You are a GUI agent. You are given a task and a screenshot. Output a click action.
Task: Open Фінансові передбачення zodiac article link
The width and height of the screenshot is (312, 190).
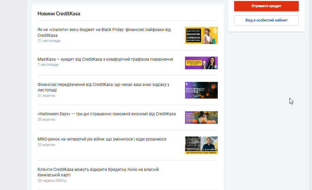[x=103, y=87]
